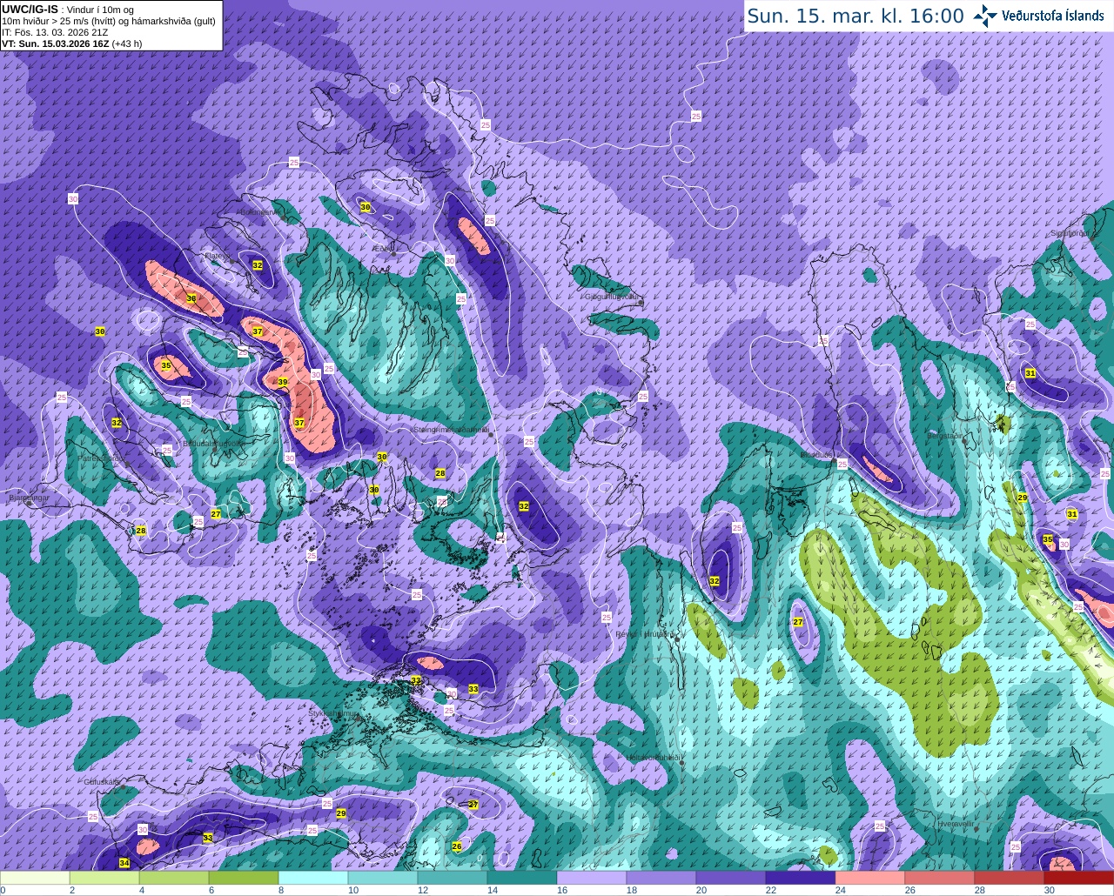1114x896 pixels.
Task: Pick the pale yellow 0–2 legend swatch
Action: point(35,878)
